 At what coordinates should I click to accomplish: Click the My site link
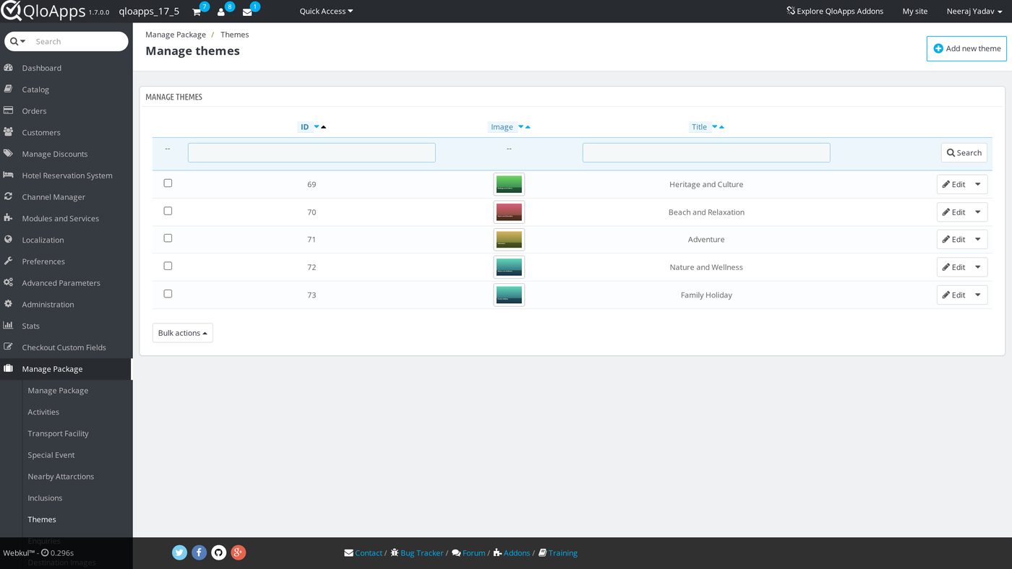[915, 12]
